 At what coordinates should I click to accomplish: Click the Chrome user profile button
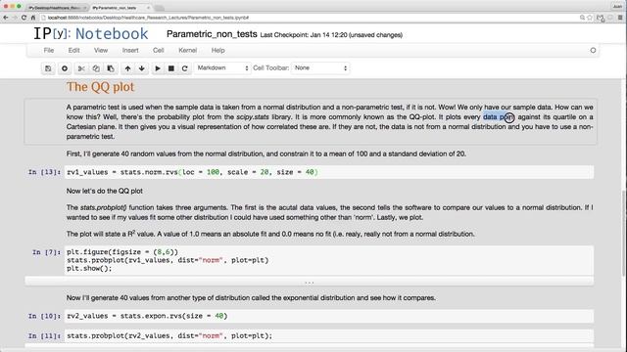click(617, 7)
